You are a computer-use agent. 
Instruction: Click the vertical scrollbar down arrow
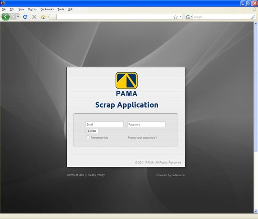click(256, 211)
